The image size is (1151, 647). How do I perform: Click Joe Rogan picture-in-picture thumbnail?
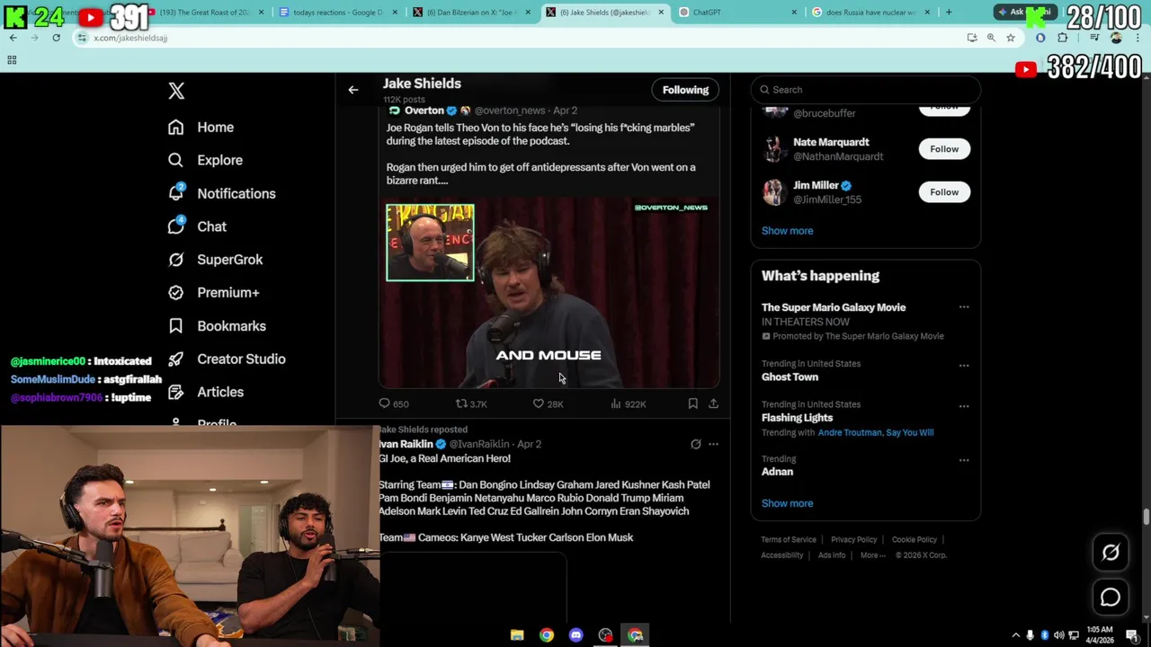[430, 243]
